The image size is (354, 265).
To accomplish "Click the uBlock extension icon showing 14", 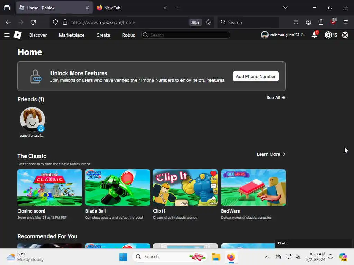I will pyautogui.click(x=334, y=22).
